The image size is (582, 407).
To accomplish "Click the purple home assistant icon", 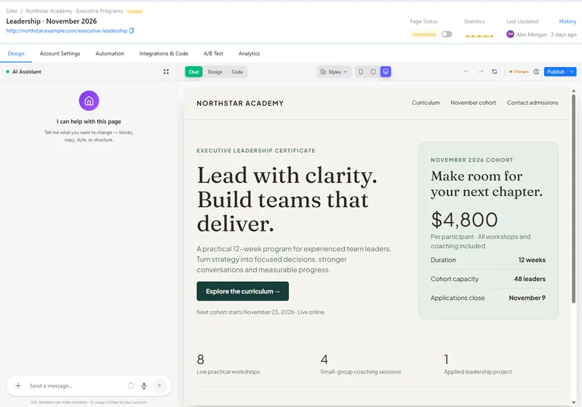I will [89, 100].
